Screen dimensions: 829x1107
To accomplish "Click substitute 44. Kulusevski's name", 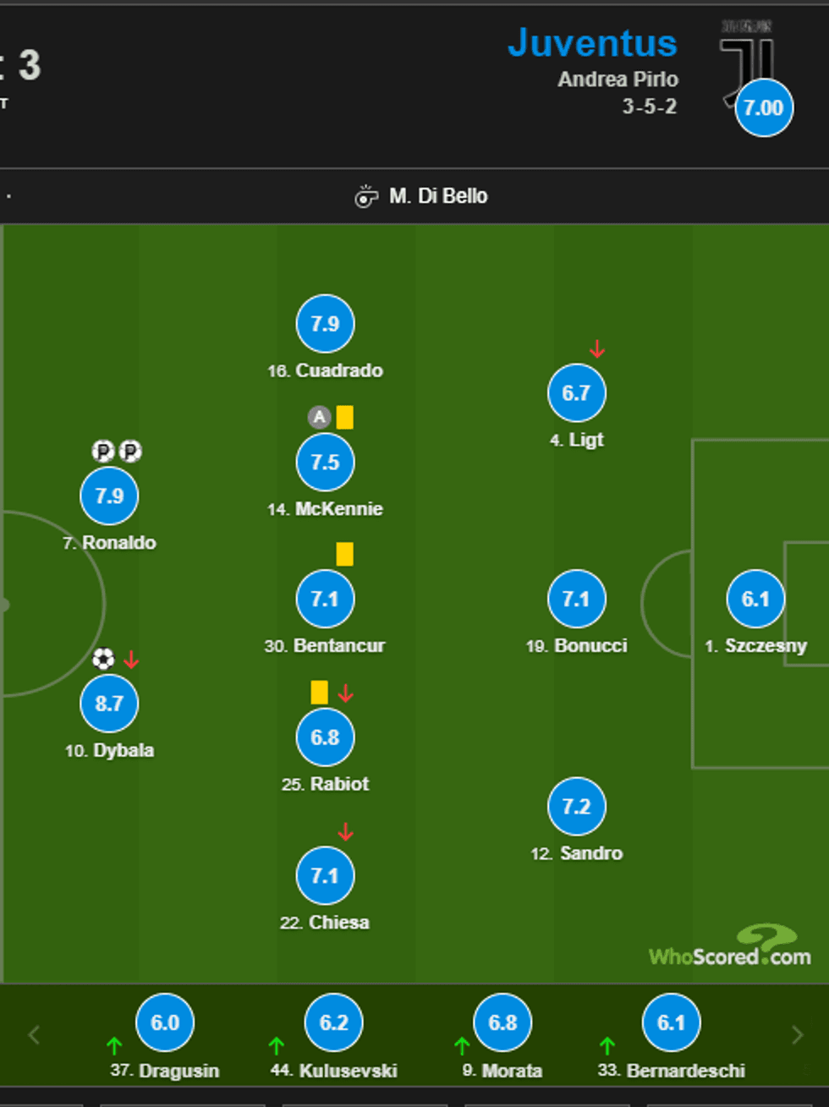I will click(332, 1070).
